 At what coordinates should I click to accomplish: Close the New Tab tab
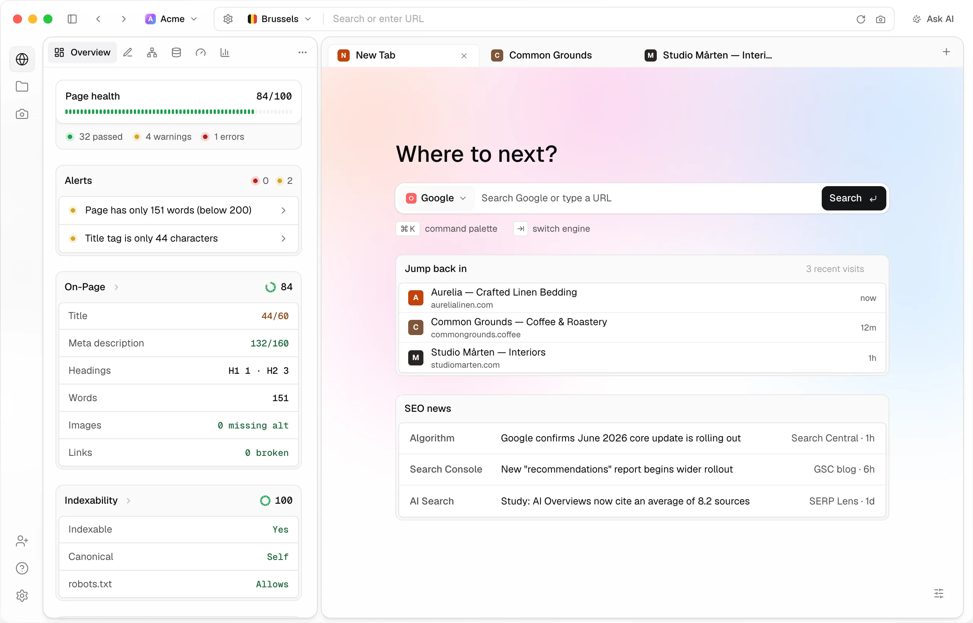click(464, 56)
